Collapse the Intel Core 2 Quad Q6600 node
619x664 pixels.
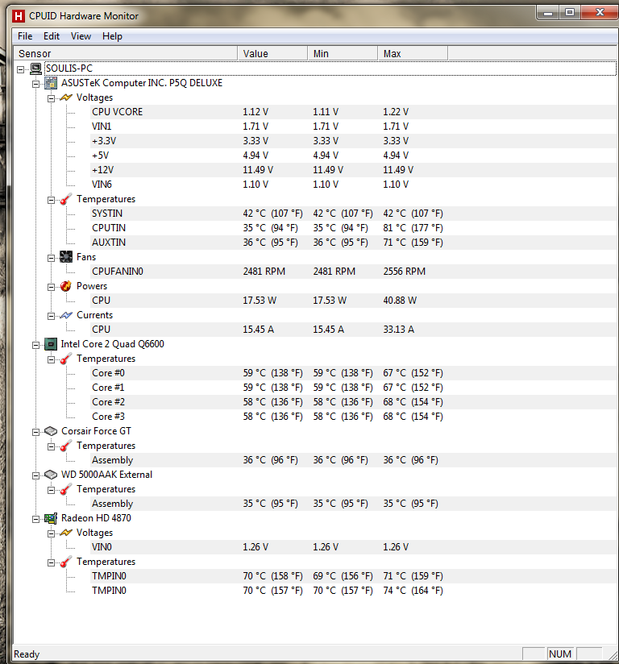[36, 345]
